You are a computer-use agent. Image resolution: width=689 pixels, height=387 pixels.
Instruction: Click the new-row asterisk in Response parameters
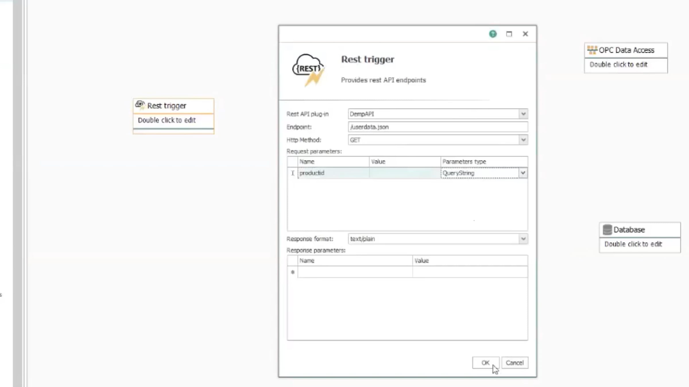[x=292, y=272]
